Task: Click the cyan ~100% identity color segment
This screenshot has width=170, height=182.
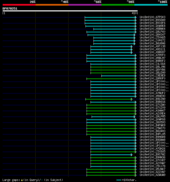Action: [151, 5]
